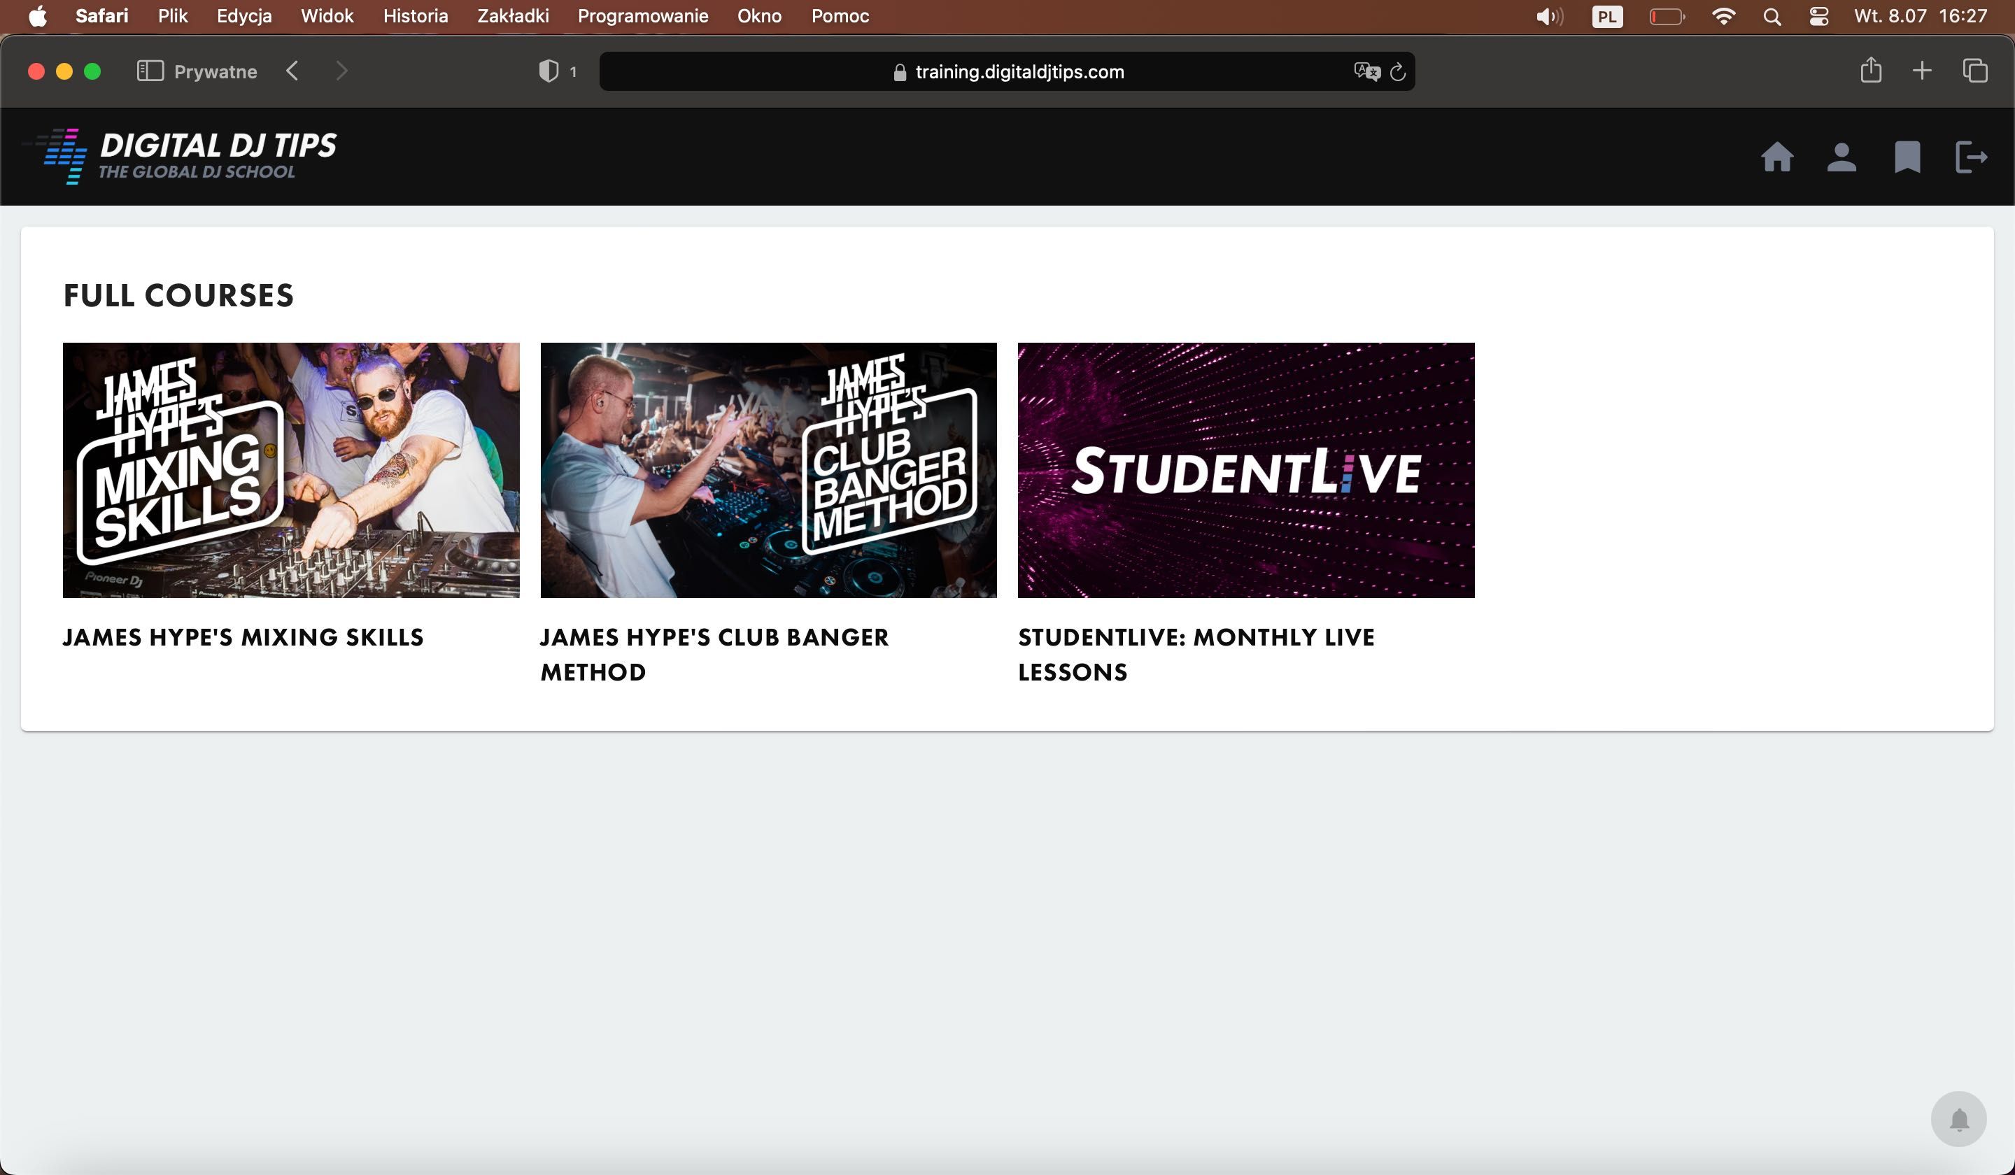The width and height of the screenshot is (2015, 1175).
Task: Switch the PL input source
Action: click(x=1607, y=16)
